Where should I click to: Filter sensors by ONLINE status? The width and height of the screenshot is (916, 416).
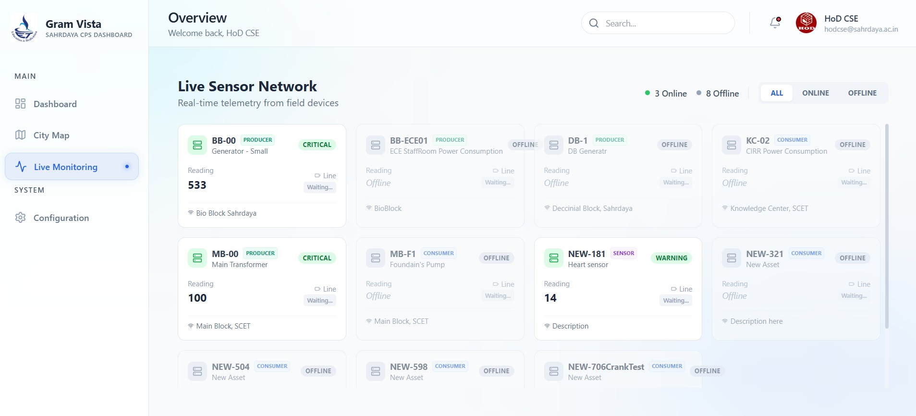click(x=815, y=93)
